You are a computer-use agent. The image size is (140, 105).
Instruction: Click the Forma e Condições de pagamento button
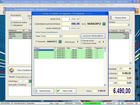[20, 70]
